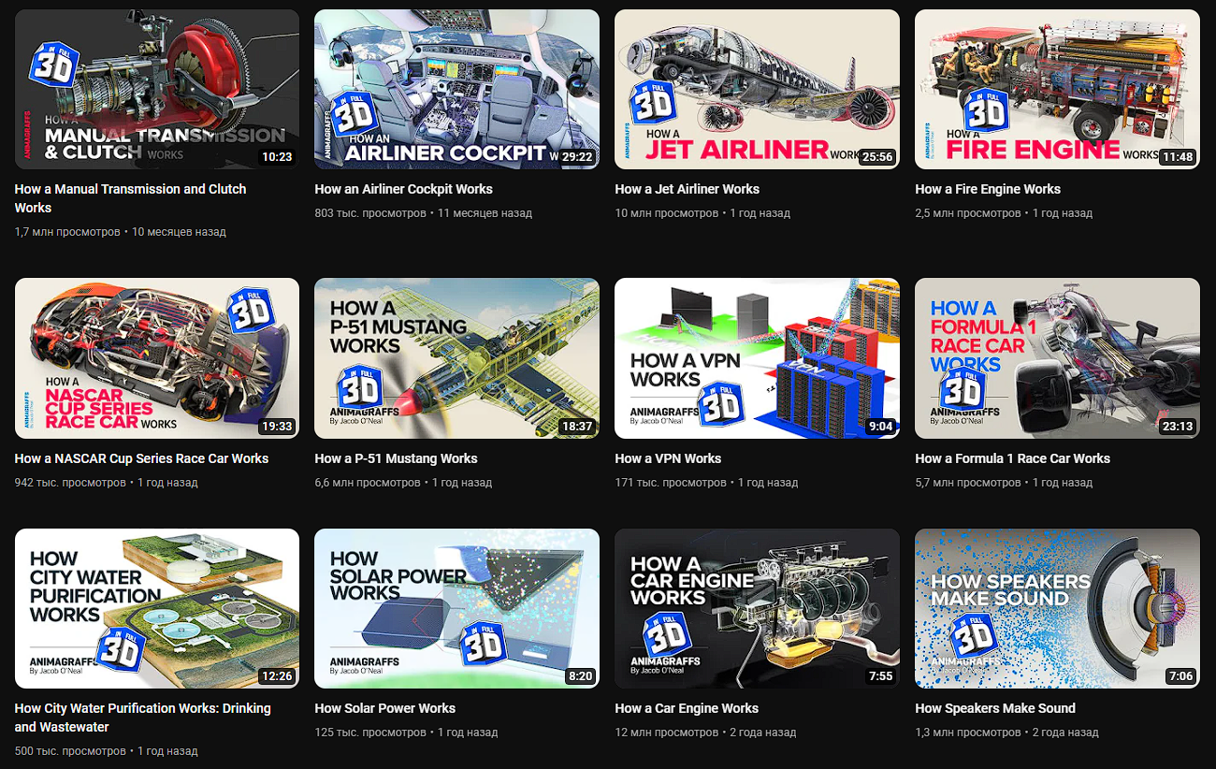The width and height of the screenshot is (1216, 769).
Task: Select the "942 тыс. просмотров" view count
Action: pyautogui.click(x=70, y=483)
